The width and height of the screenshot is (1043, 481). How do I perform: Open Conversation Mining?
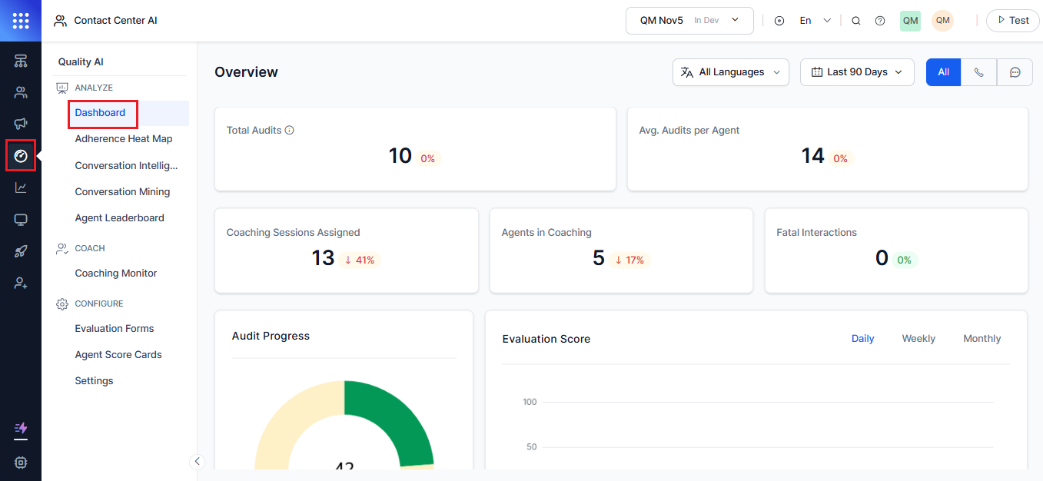tap(121, 192)
